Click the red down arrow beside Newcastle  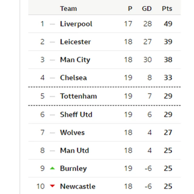coord(52,186)
